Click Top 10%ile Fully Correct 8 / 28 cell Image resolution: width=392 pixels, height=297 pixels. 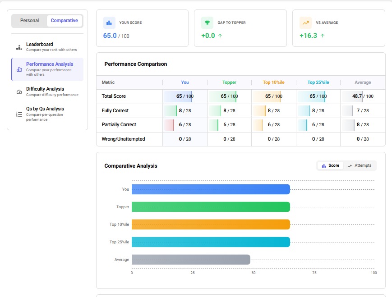click(x=273, y=111)
